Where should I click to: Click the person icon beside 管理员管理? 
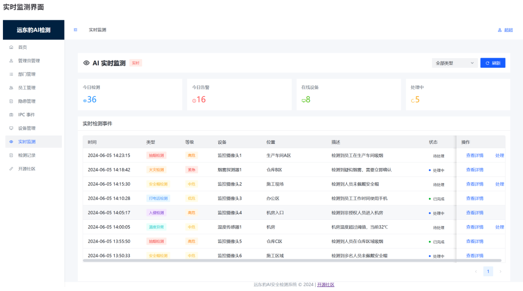[x=11, y=61]
